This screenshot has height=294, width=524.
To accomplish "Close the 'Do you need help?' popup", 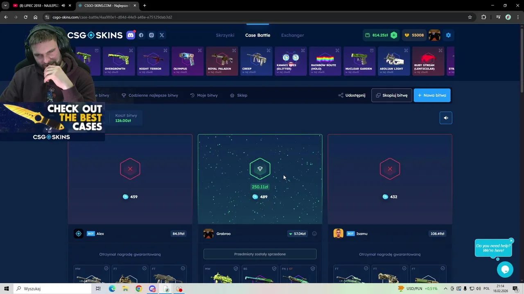I will 511,241.
